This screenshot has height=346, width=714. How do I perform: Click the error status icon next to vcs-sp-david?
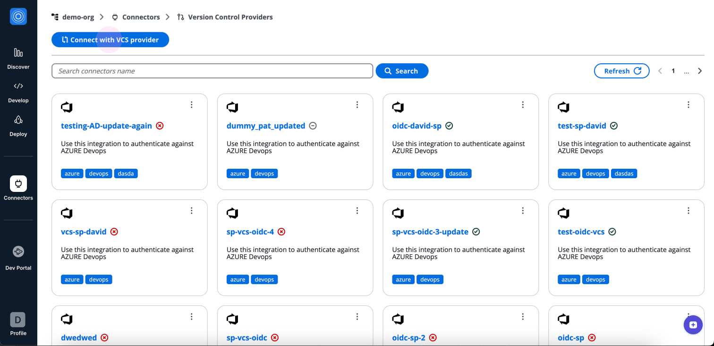pos(114,232)
